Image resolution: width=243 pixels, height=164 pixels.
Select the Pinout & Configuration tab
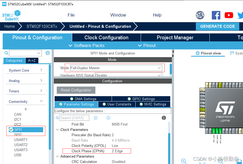[37, 37]
